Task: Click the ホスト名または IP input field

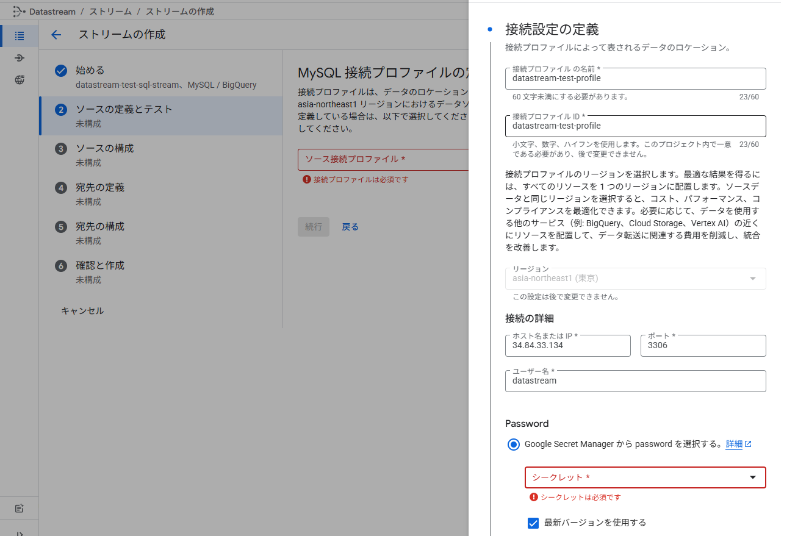Action: [567, 346]
